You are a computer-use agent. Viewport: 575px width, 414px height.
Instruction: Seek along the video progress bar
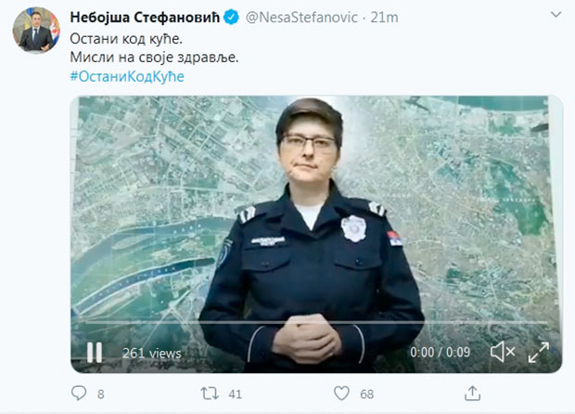click(x=316, y=322)
